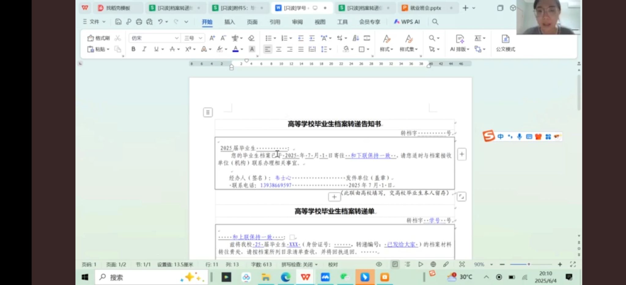Open the font name dropdown showing 仿宋
Screen dimensions: 626x285
point(154,38)
